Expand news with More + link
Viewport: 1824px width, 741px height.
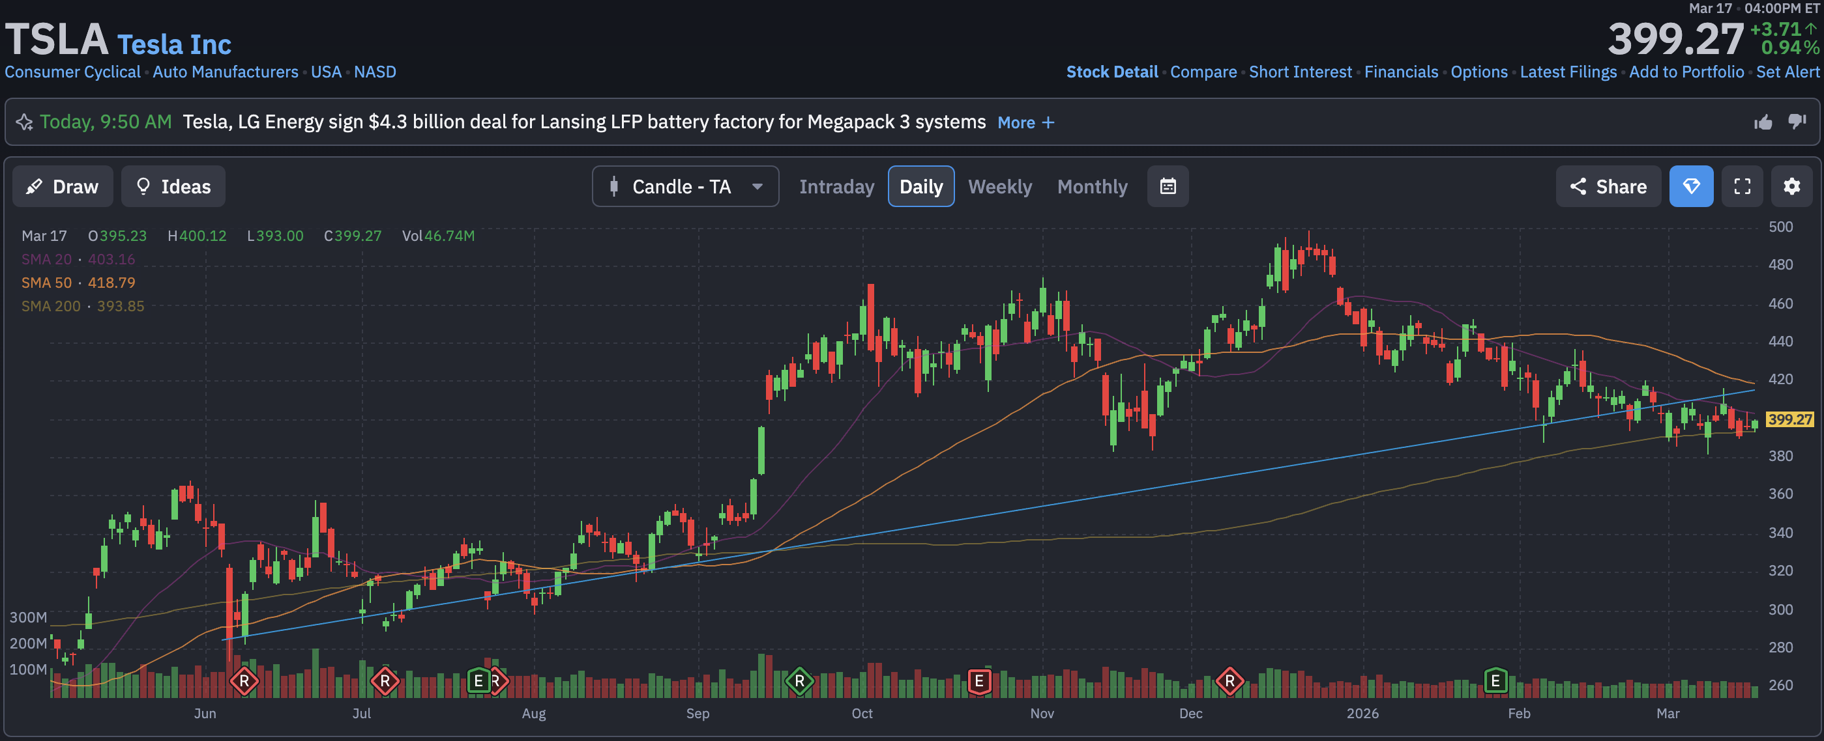coord(1025,123)
